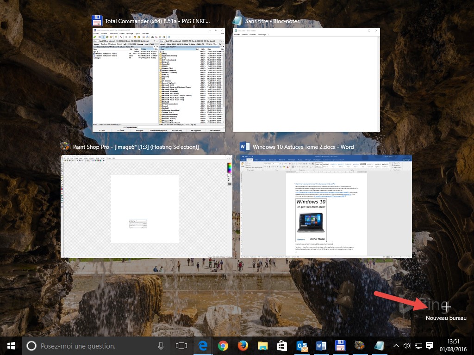Launch Microsoft Edge from the taskbar

[x=203, y=345]
